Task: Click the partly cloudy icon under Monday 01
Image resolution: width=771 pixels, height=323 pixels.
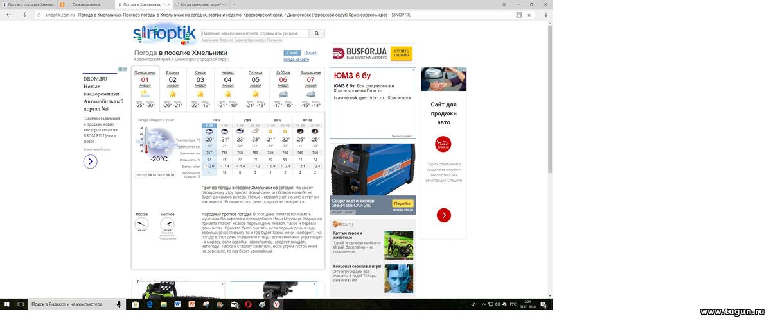Action: tap(145, 94)
